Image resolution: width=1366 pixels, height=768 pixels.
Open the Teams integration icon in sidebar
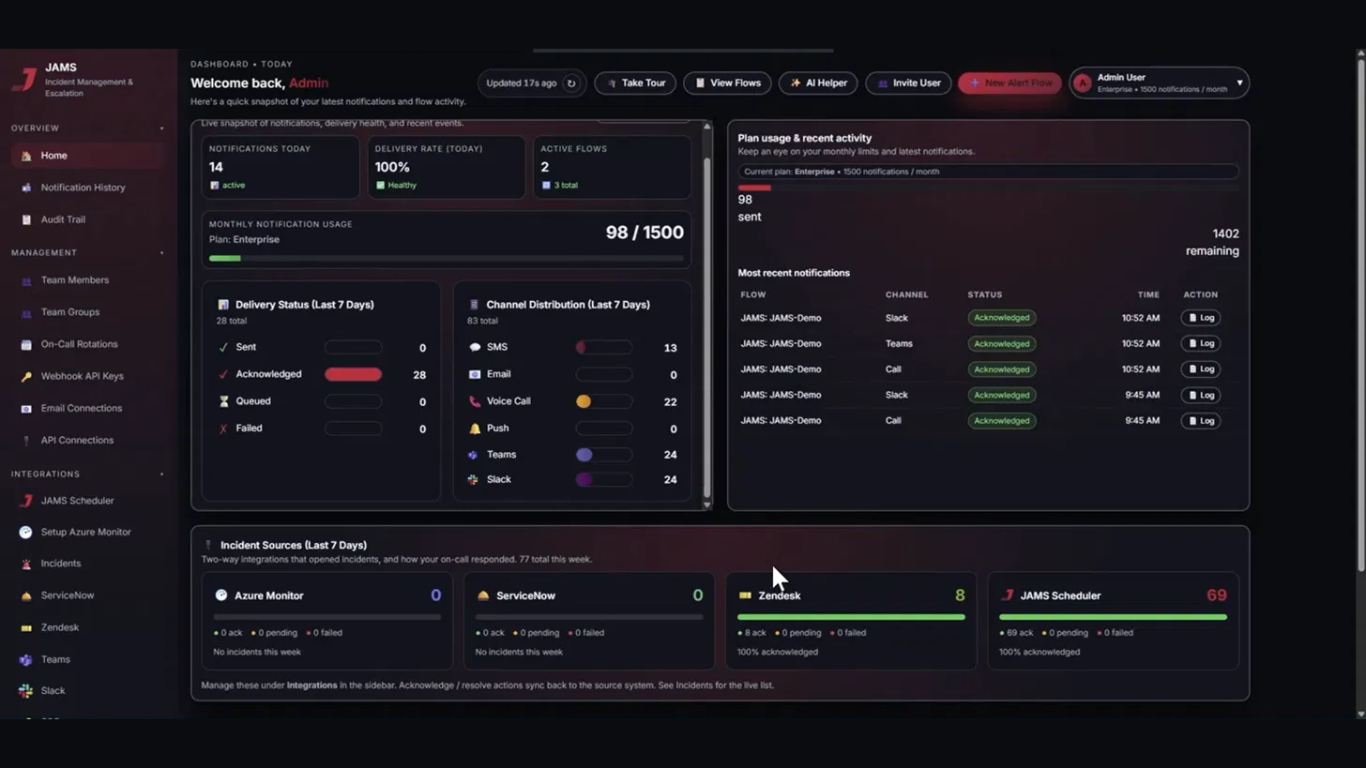coord(25,659)
